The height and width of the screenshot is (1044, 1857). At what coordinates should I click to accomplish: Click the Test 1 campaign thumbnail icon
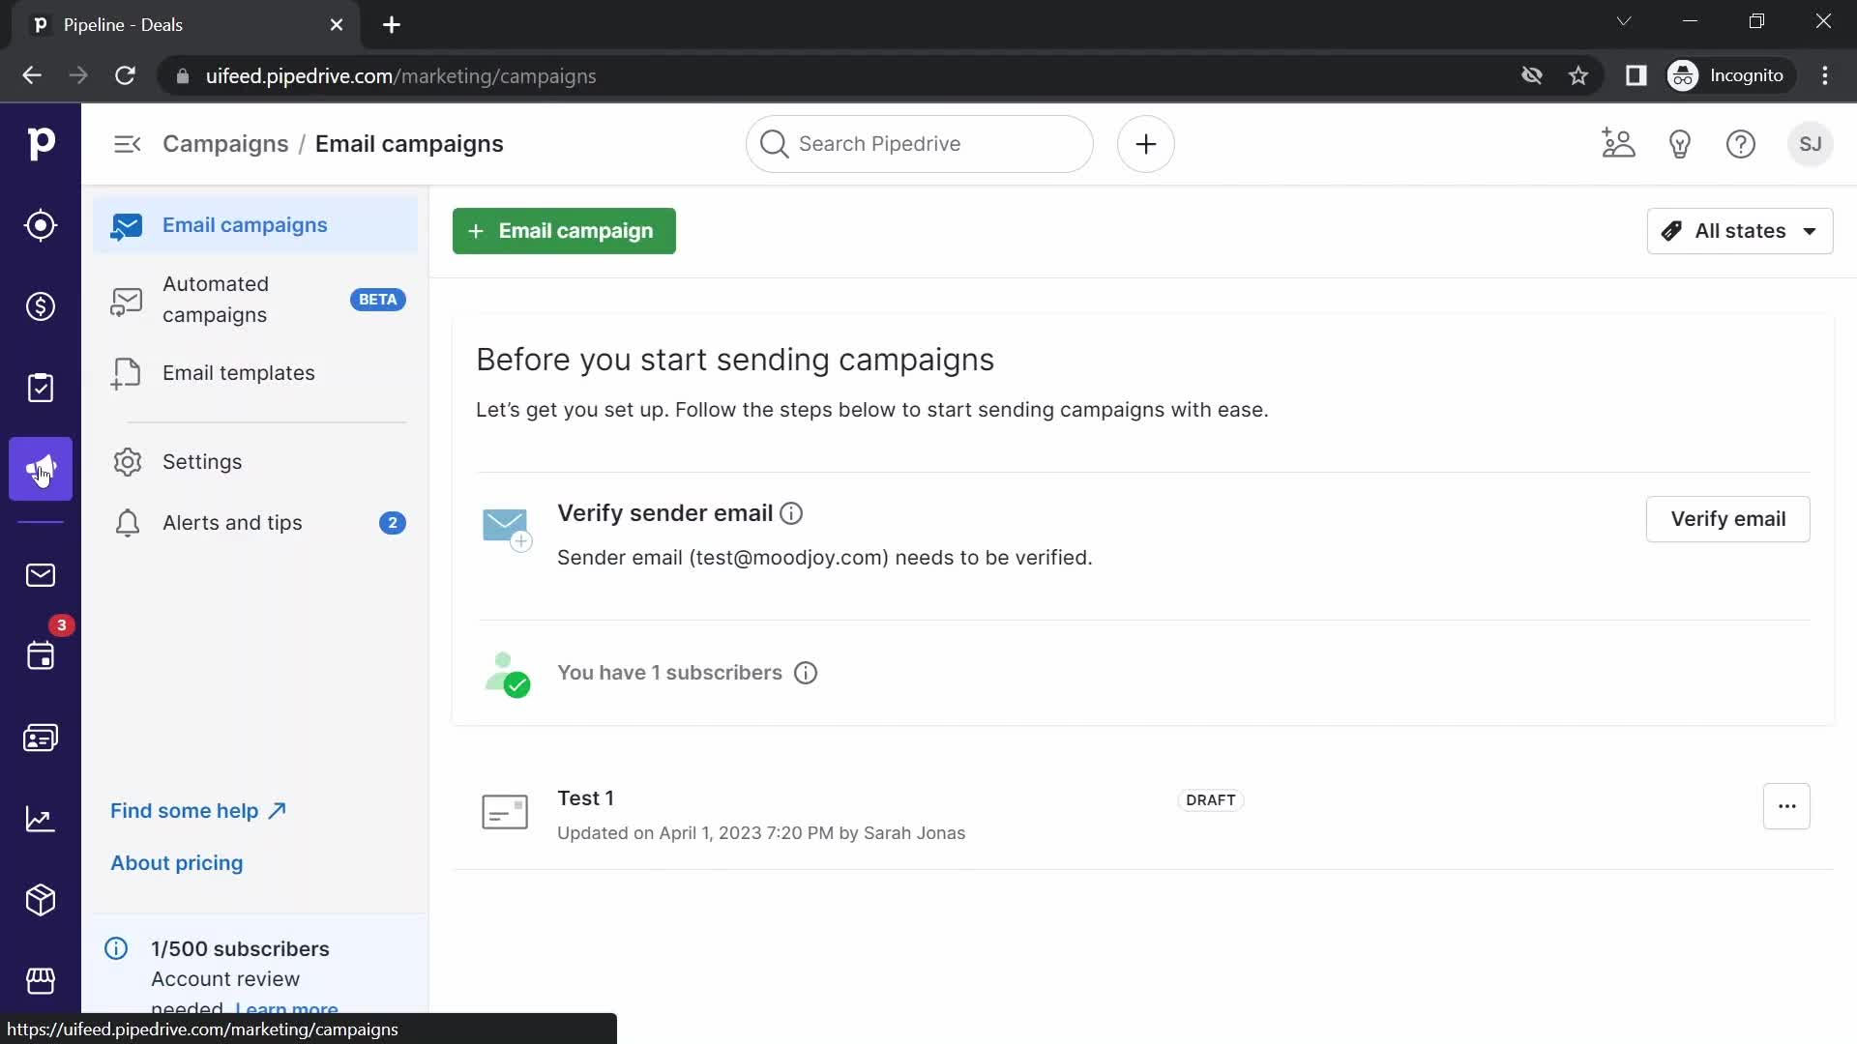tap(505, 812)
